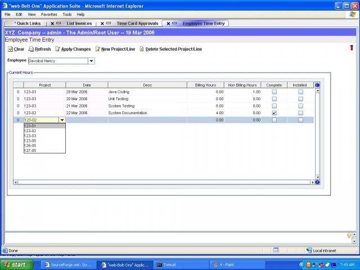Minimize icon on List Invoices tab
This screenshot has width=360, height=270.
(58, 23)
